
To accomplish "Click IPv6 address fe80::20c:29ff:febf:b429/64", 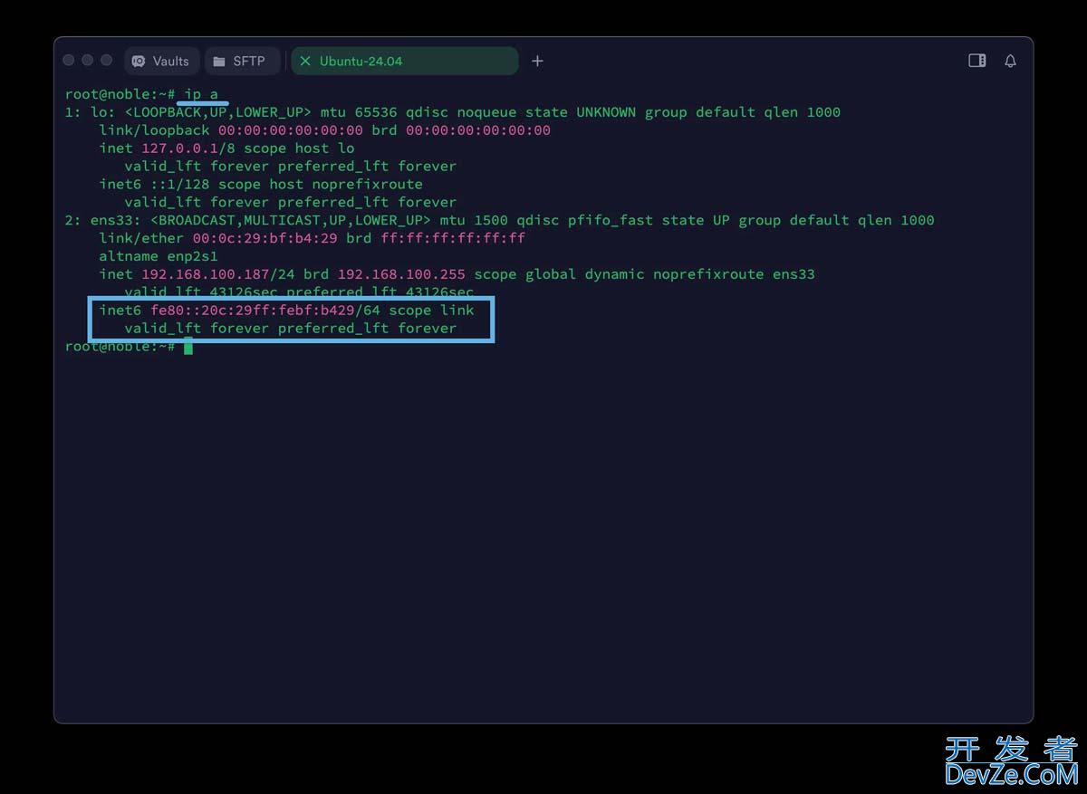I will pos(265,310).
